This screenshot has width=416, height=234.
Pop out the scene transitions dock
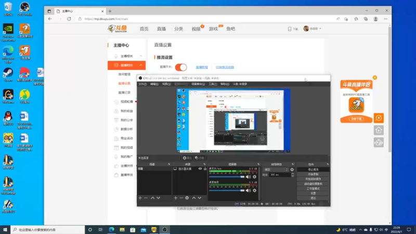[x=293, y=164]
